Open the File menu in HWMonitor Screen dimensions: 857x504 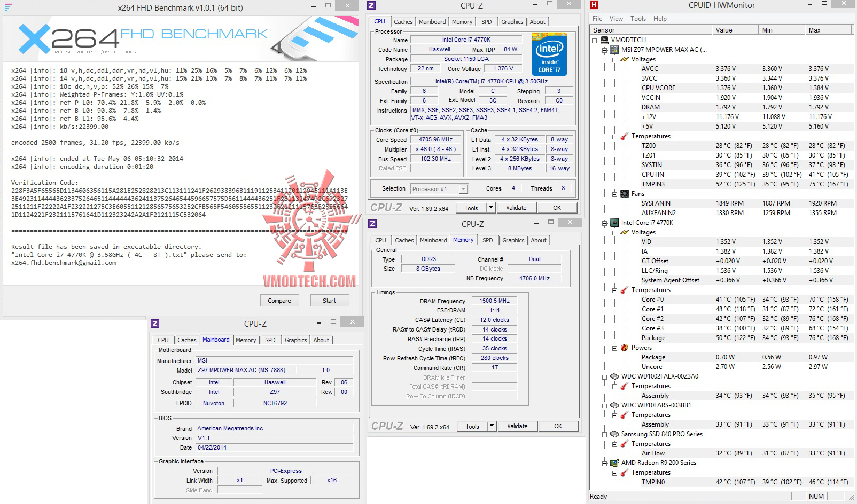point(597,19)
